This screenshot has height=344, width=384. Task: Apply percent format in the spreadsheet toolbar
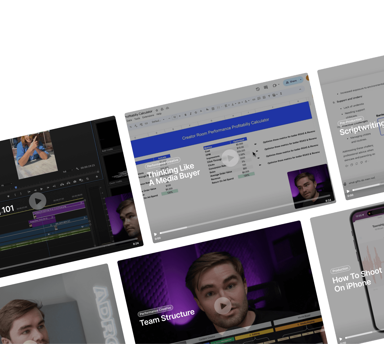(x=131, y=127)
